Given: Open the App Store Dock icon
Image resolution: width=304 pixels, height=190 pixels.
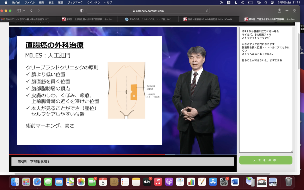Looking at the screenshot, I should point(213,181).
